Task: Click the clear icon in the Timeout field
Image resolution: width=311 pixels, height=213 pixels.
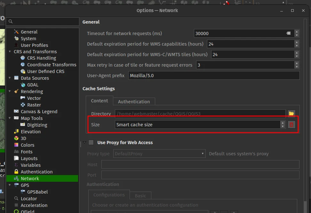Action: [289, 33]
